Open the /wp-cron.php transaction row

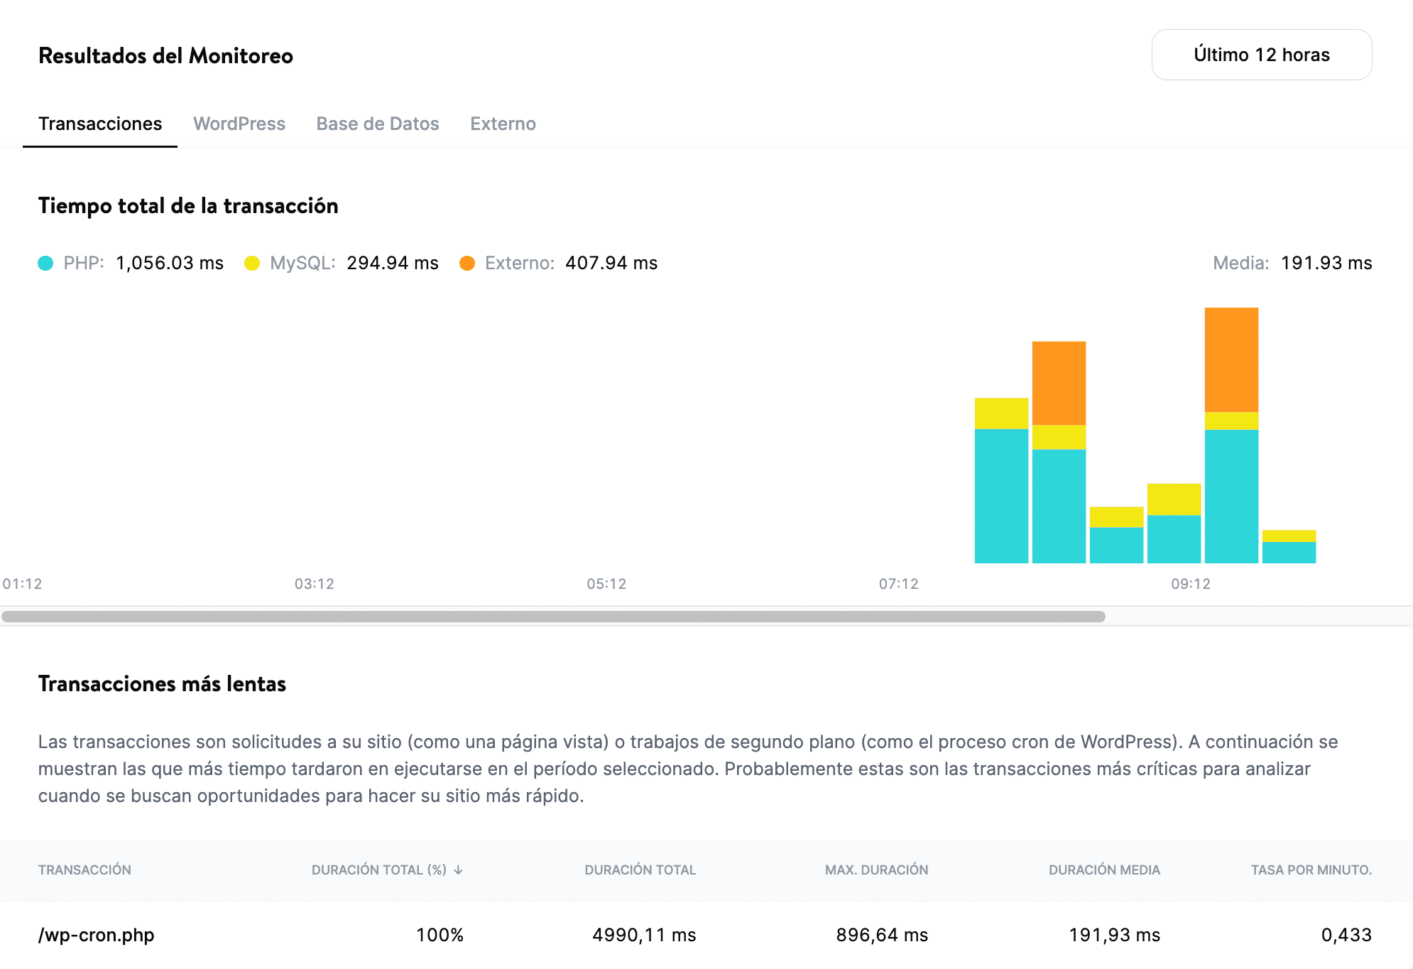96,935
